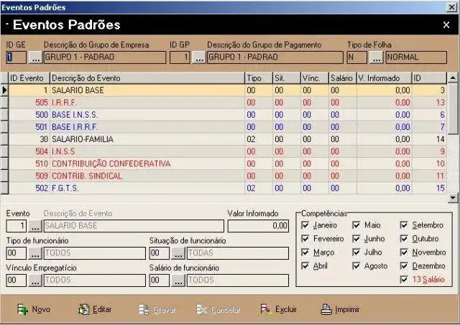
Task: Click the Novo button icon
Action: tap(22, 309)
